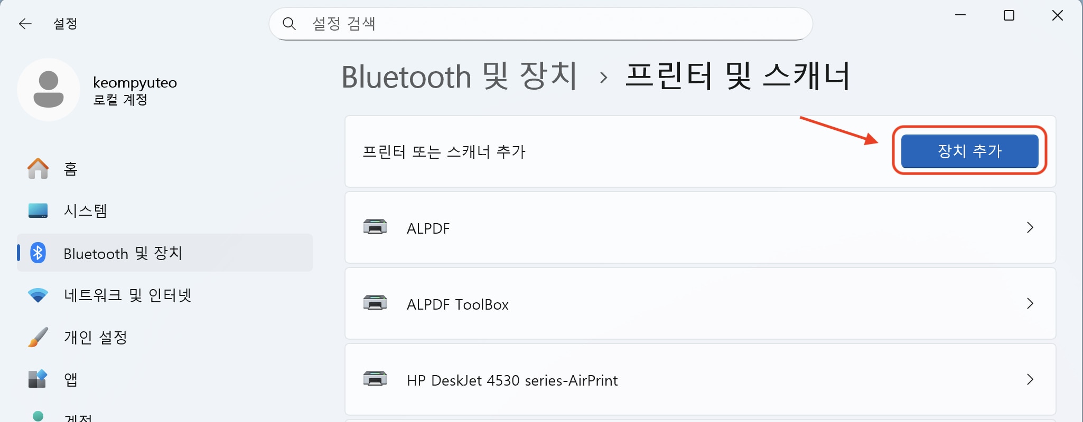
Task: Click the back arrow icon
Action: tap(25, 24)
